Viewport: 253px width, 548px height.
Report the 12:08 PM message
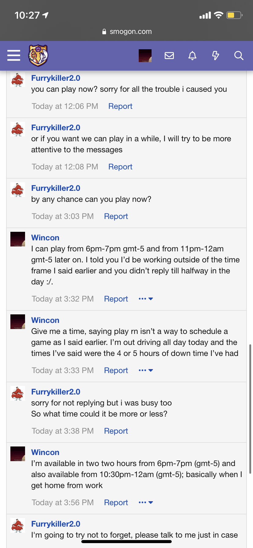120,167
